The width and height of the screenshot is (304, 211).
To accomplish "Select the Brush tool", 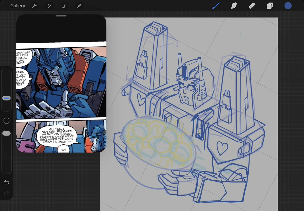I will tap(216, 6).
